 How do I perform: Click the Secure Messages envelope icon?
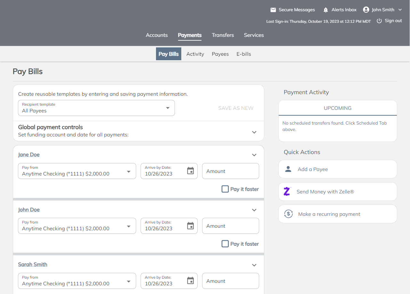tap(273, 10)
